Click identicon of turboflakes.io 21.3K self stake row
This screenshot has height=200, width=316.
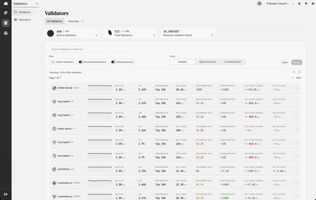[x=54, y=183]
